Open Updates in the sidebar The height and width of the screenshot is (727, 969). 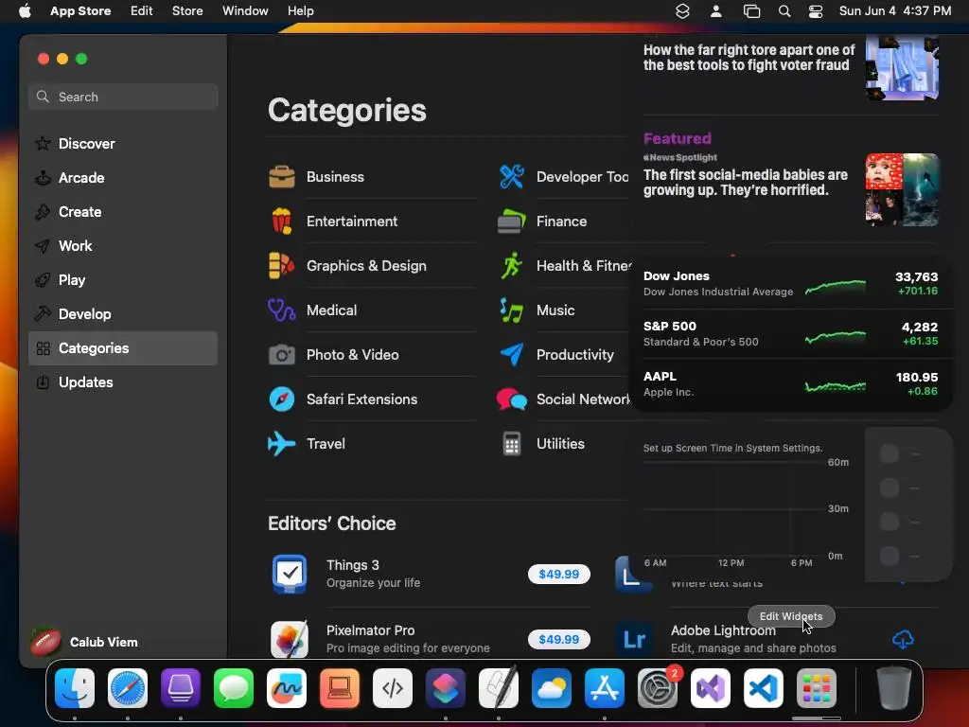coord(123,382)
